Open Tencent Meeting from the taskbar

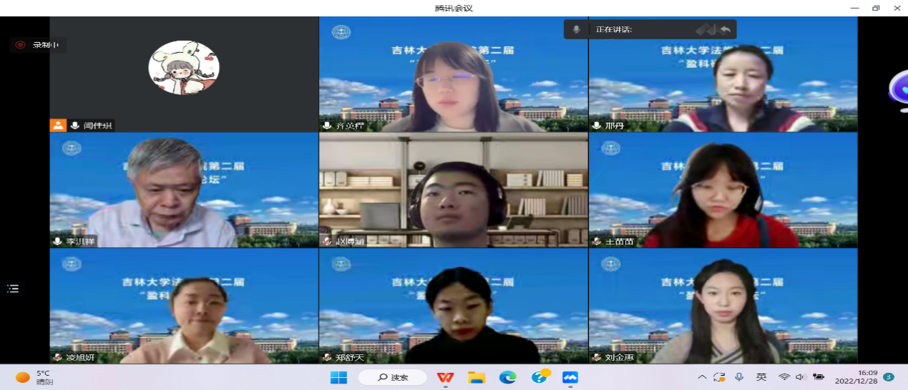coord(570,377)
